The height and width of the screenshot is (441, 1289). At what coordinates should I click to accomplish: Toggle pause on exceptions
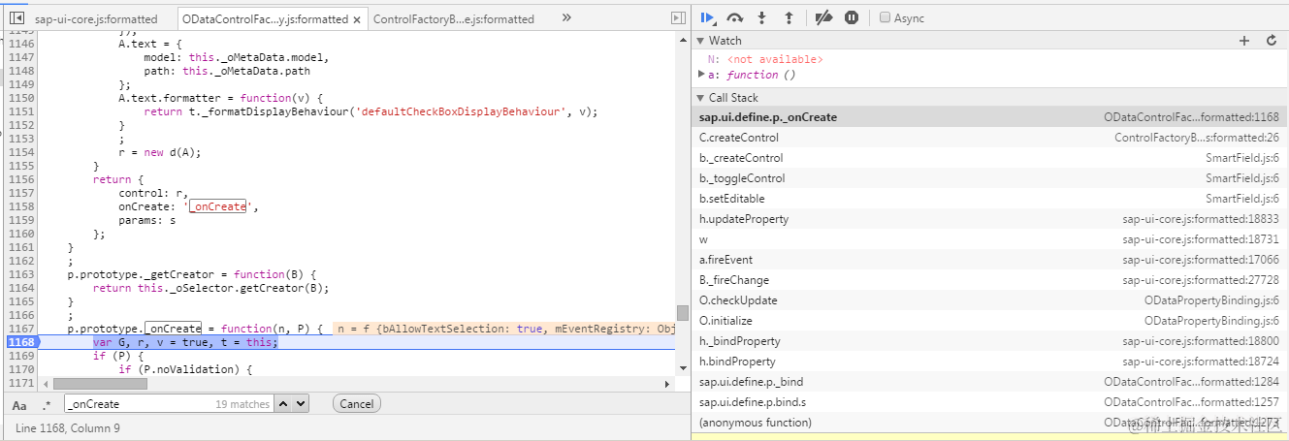tap(852, 17)
